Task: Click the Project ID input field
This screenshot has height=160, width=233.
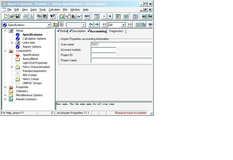Action: pyautogui.click(x=103, y=55)
